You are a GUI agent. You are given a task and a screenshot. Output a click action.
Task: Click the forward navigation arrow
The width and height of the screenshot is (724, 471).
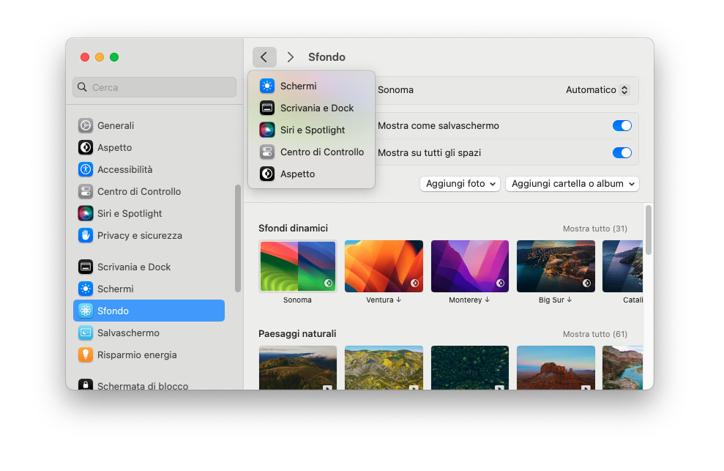pyautogui.click(x=291, y=57)
